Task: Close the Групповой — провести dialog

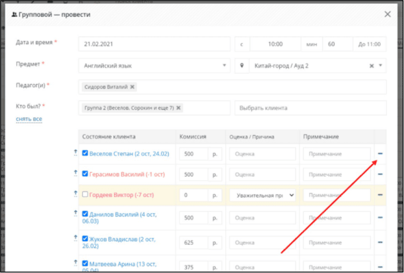Action: 387,14
